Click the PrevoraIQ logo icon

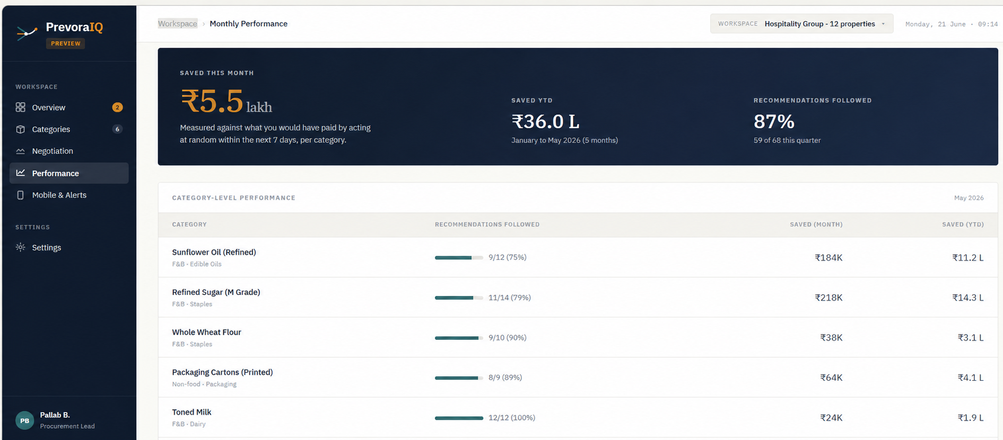pos(27,33)
